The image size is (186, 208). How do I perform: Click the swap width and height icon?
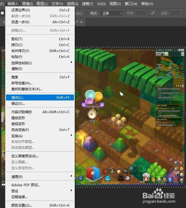click(153, 13)
